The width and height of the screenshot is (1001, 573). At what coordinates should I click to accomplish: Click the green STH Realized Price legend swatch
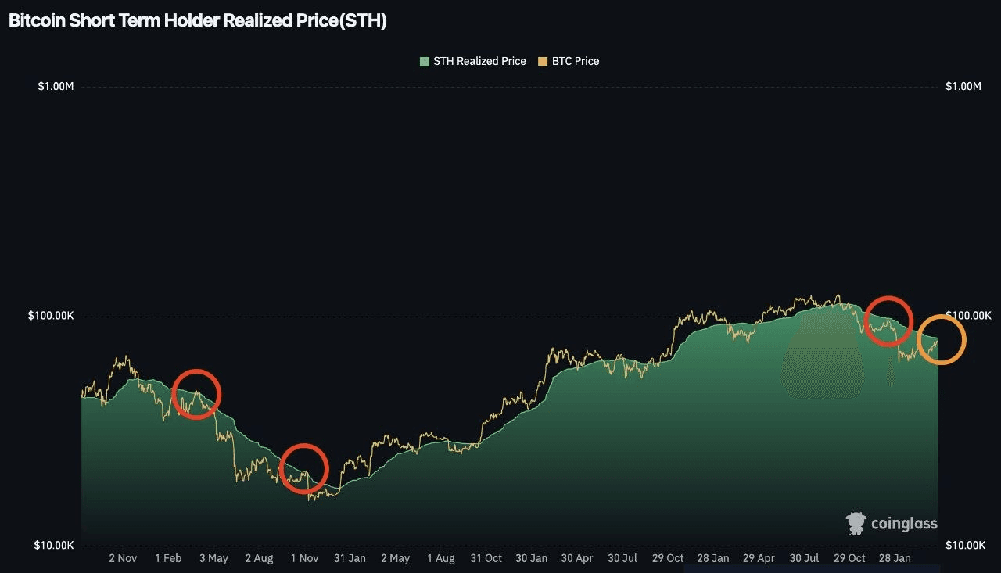[424, 61]
